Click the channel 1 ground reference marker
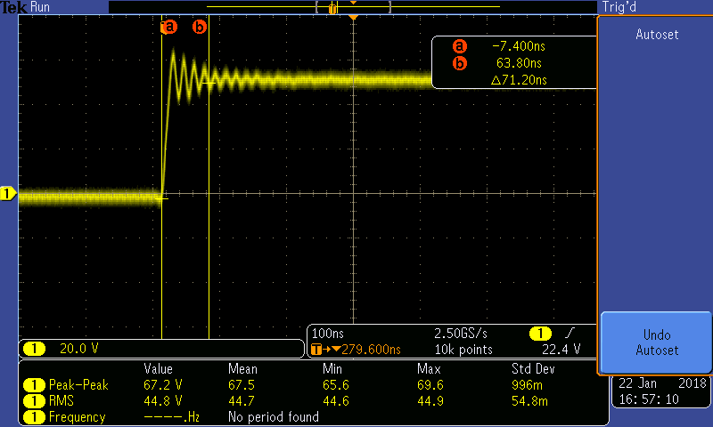 [8, 194]
